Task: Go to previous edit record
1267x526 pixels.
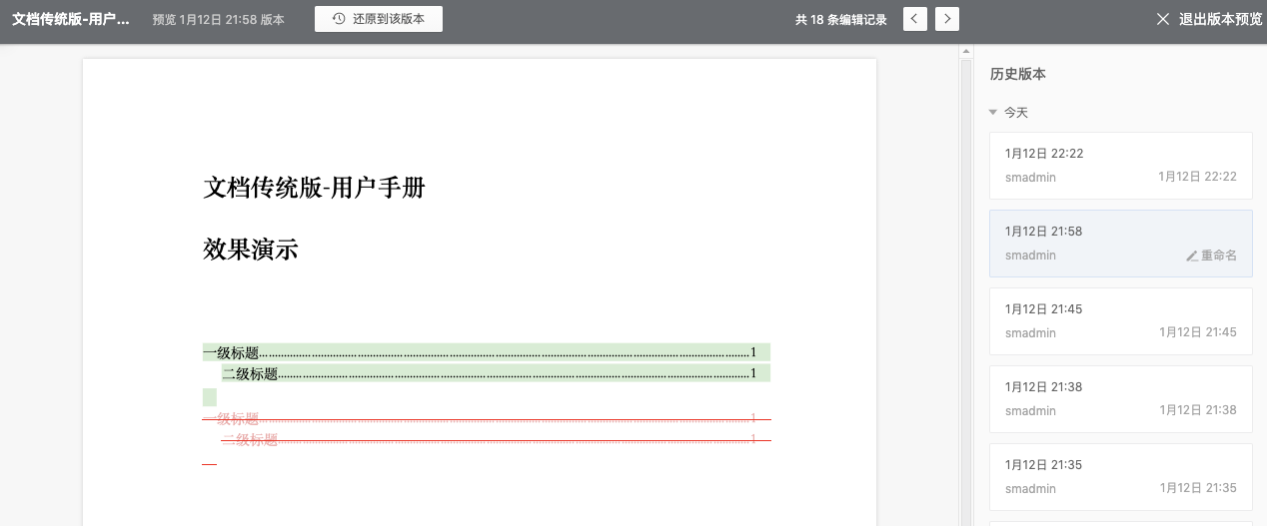Action: [x=914, y=19]
